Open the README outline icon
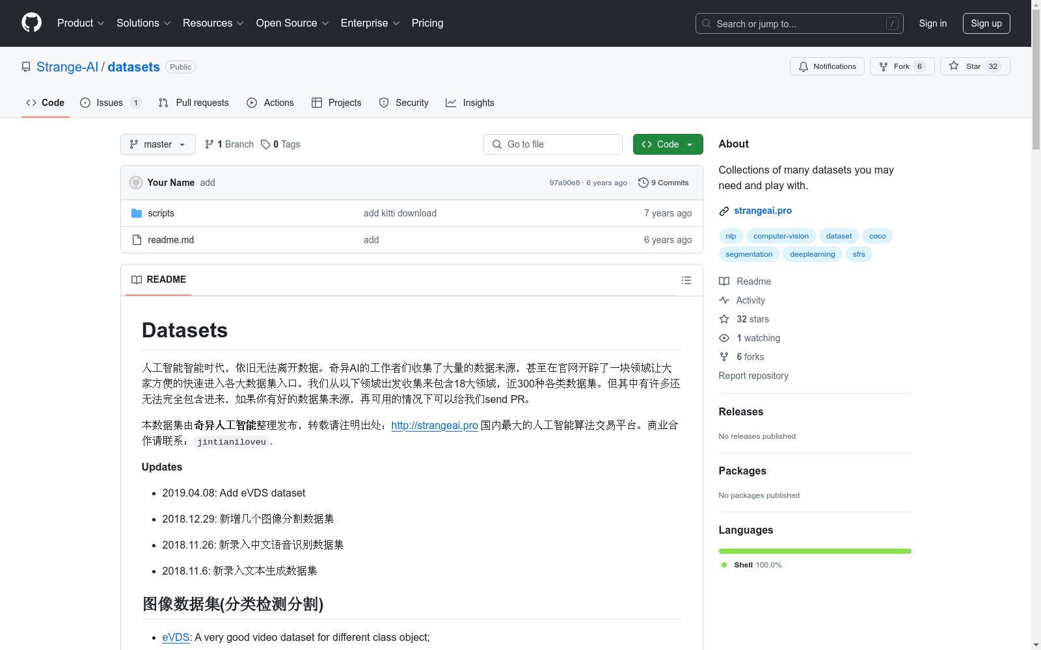 tap(686, 280)
